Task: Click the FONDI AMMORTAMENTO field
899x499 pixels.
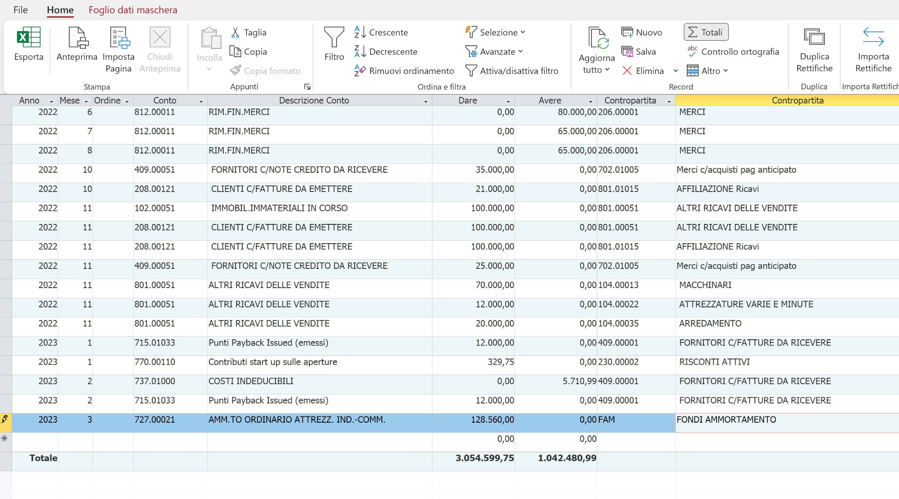Action: click(x=787, y=423)
